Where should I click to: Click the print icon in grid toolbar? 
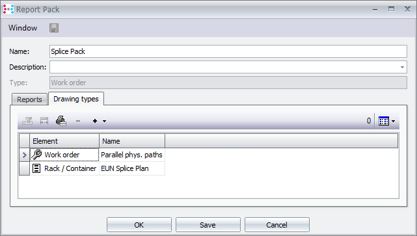click(61, 121)
